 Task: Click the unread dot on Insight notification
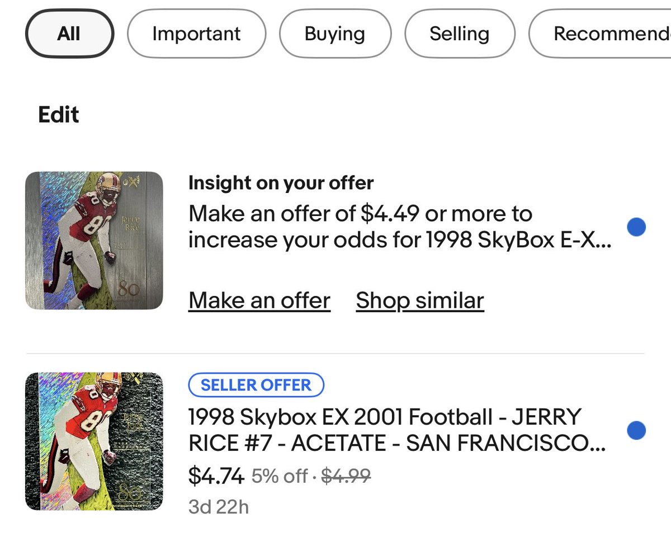point(636,227)
